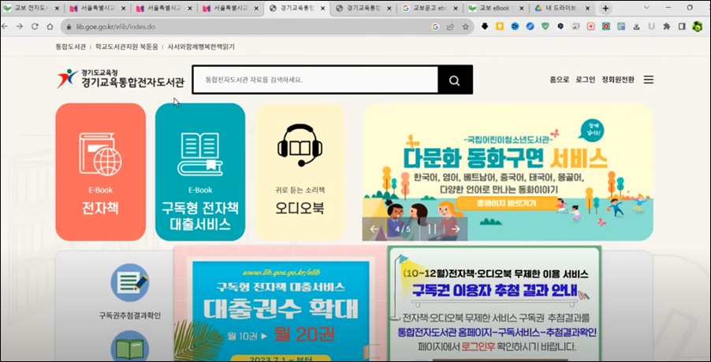The width and height of the screenshot is (711, 362).
Task: Click the 홈페이지 바로가기 banner button
Action: point(507,203)
